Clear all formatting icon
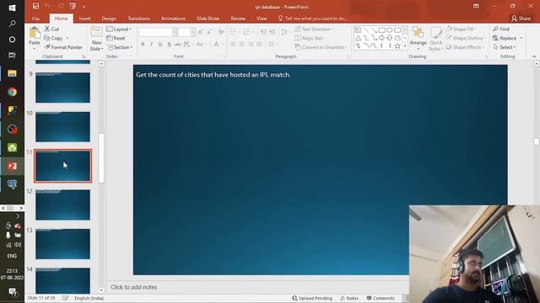Screen dimensions: 540x303 221,32
